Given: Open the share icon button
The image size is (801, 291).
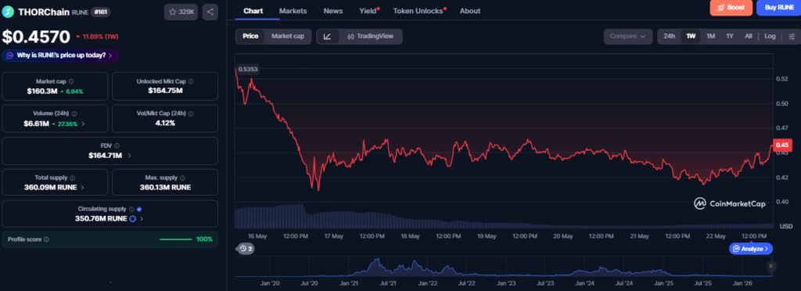Looking at the screenshot, I should (x=210, y=12).
